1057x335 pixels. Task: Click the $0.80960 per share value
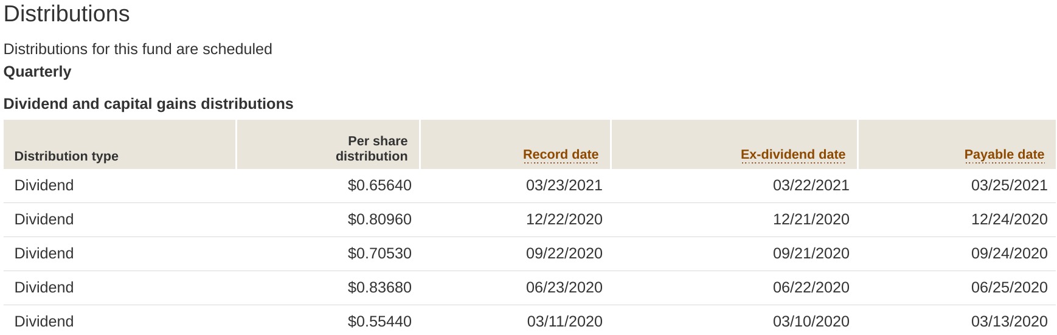(x=379, y=219)
